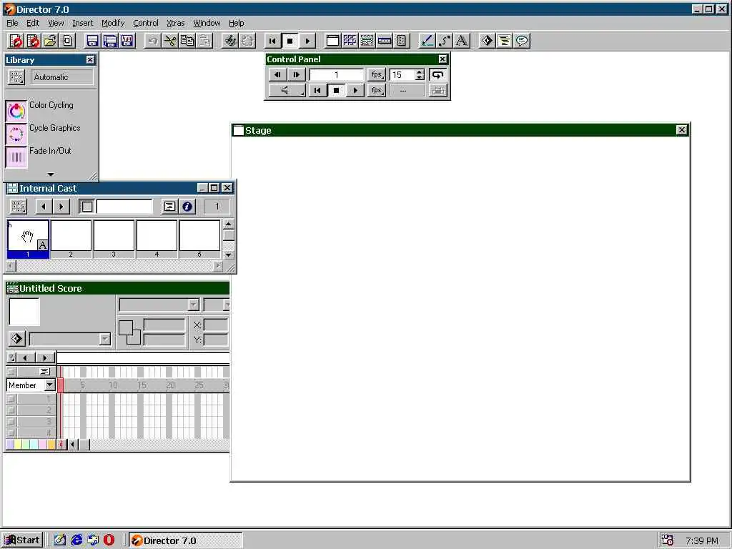Click the New Cast toolbar icon
Screen dimensions: 732x549
pyautogui.click(x=33, y=41)
